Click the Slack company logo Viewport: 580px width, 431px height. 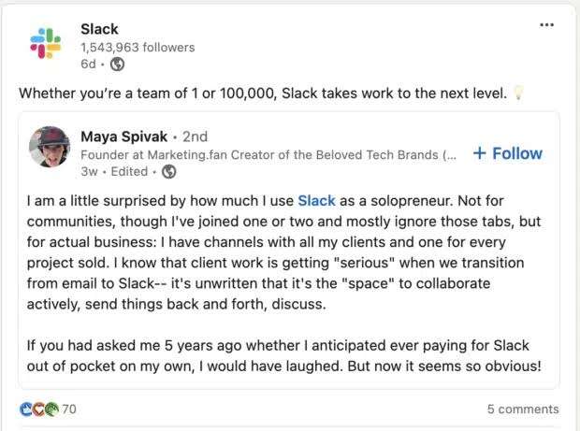click(46, 43)
